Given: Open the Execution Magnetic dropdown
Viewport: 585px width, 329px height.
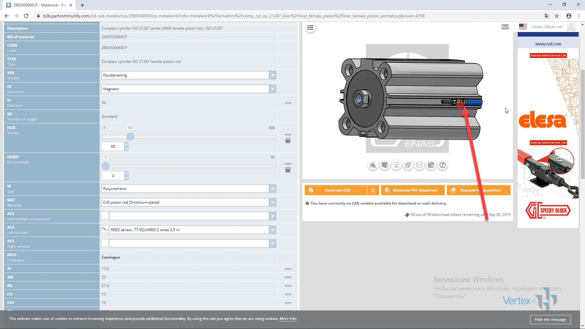Looking at the screenshot, I should click(273, 89).
